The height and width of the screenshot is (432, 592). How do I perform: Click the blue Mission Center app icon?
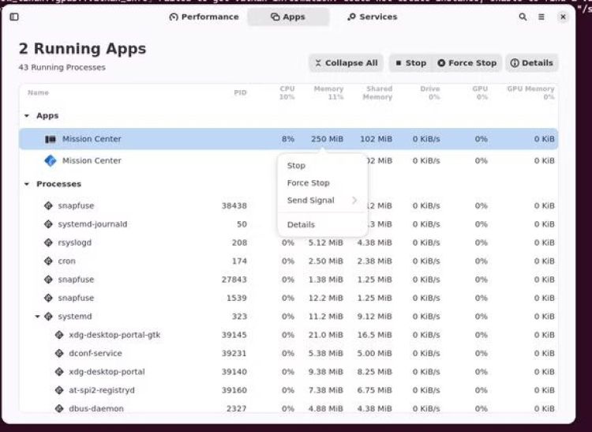pyautogui.click(x=51, y=160)
